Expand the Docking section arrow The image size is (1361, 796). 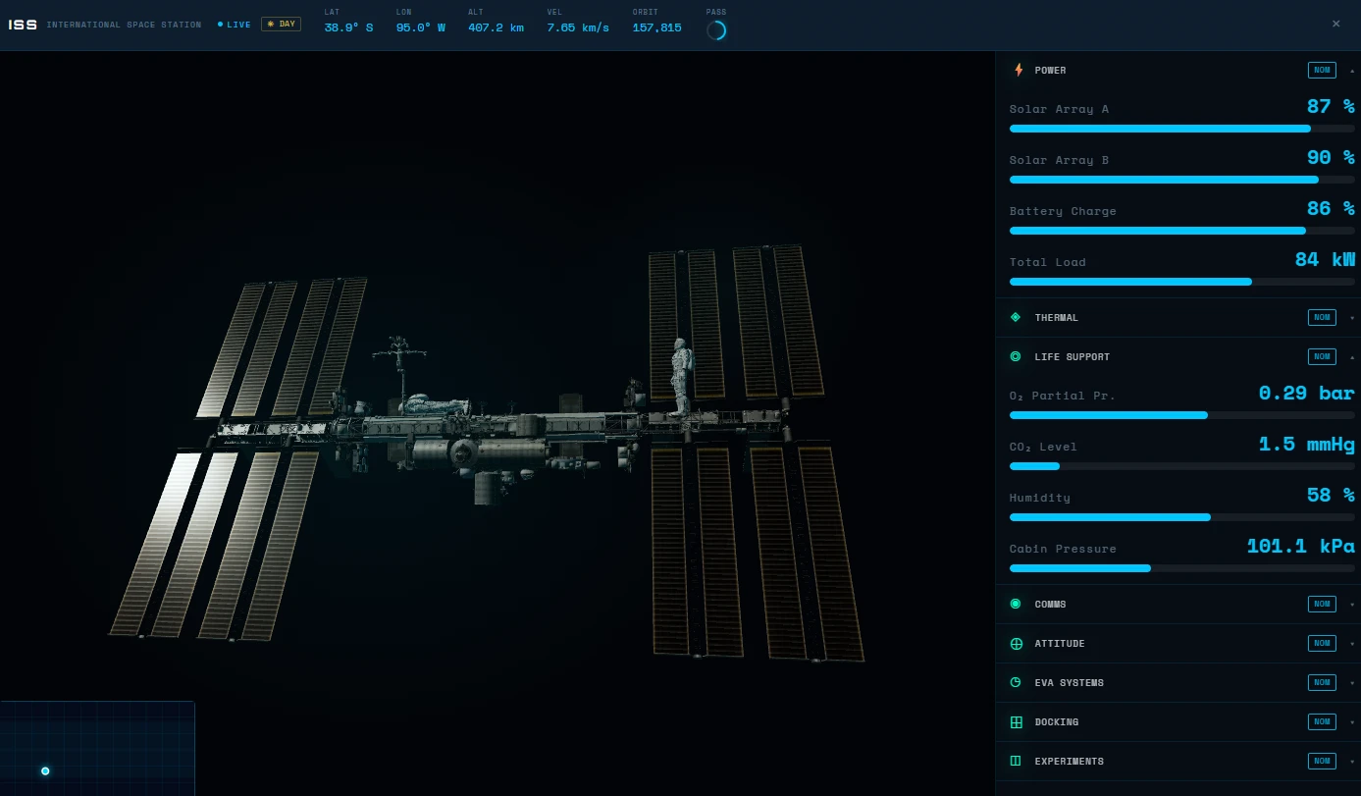pyautogui.click(x=1351, y=722)
